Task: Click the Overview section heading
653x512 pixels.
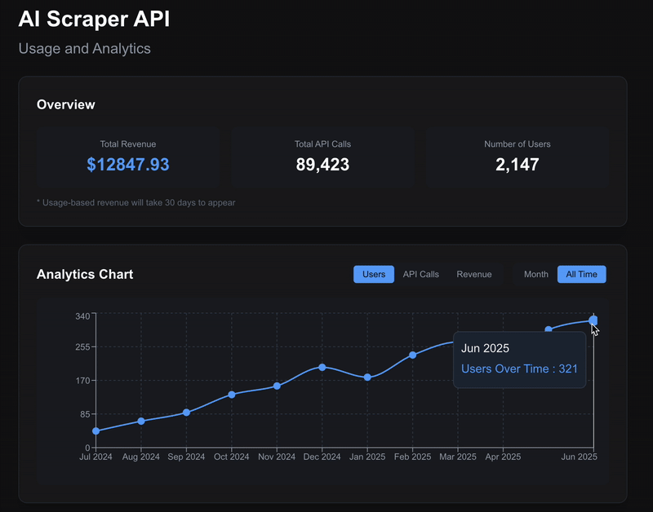Action: coord(66,104)
